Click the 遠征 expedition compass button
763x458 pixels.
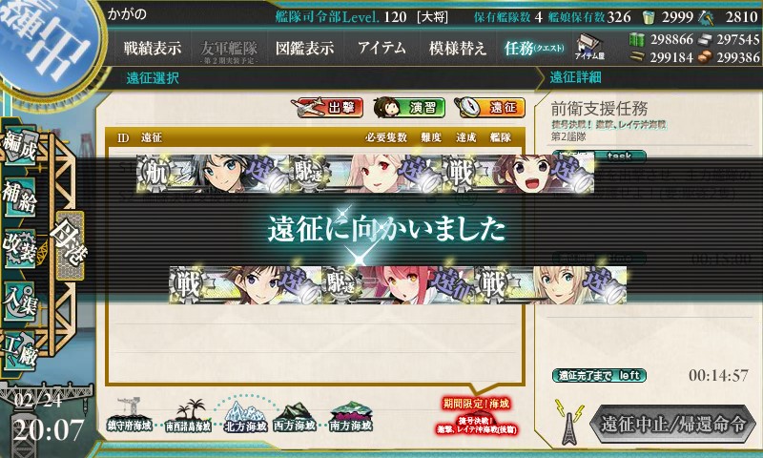[x=490, y=108]
